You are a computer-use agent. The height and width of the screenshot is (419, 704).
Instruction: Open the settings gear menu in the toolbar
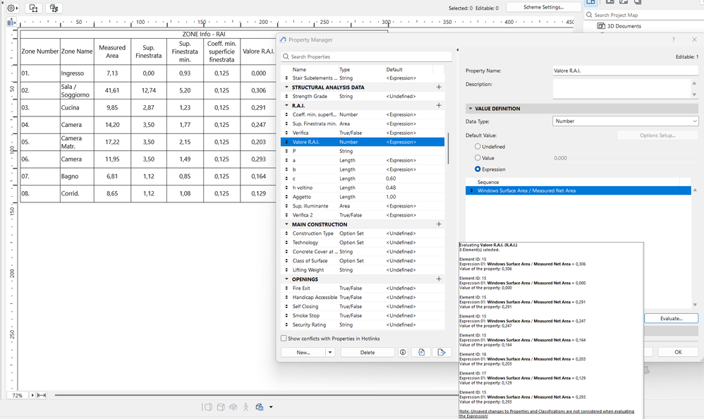click(x=9, y=7)
